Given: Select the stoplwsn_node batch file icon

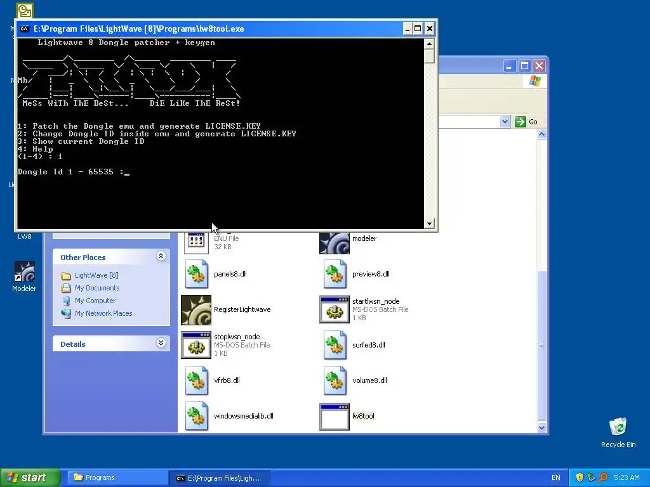Looking at the screenshot, I should click(196, 345).
